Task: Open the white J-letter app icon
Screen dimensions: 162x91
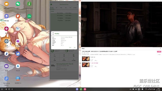Action: (x=6, y=54)
